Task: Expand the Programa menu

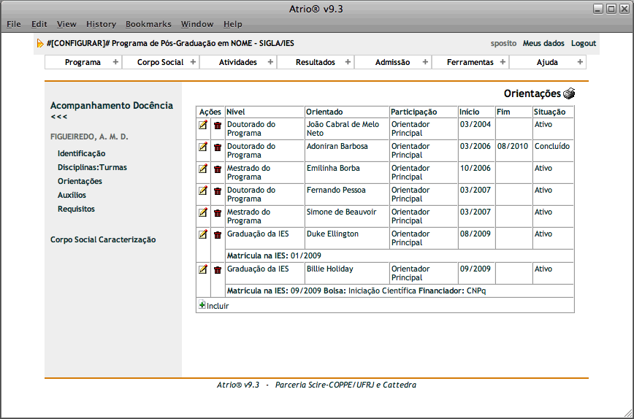Action: pos(83,62)
